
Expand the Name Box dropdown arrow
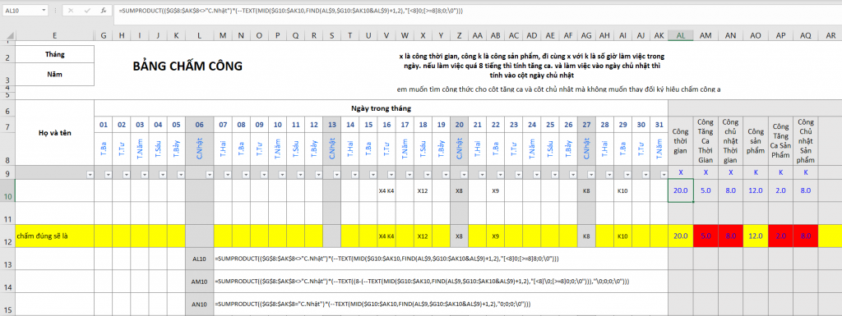[43, 10]
